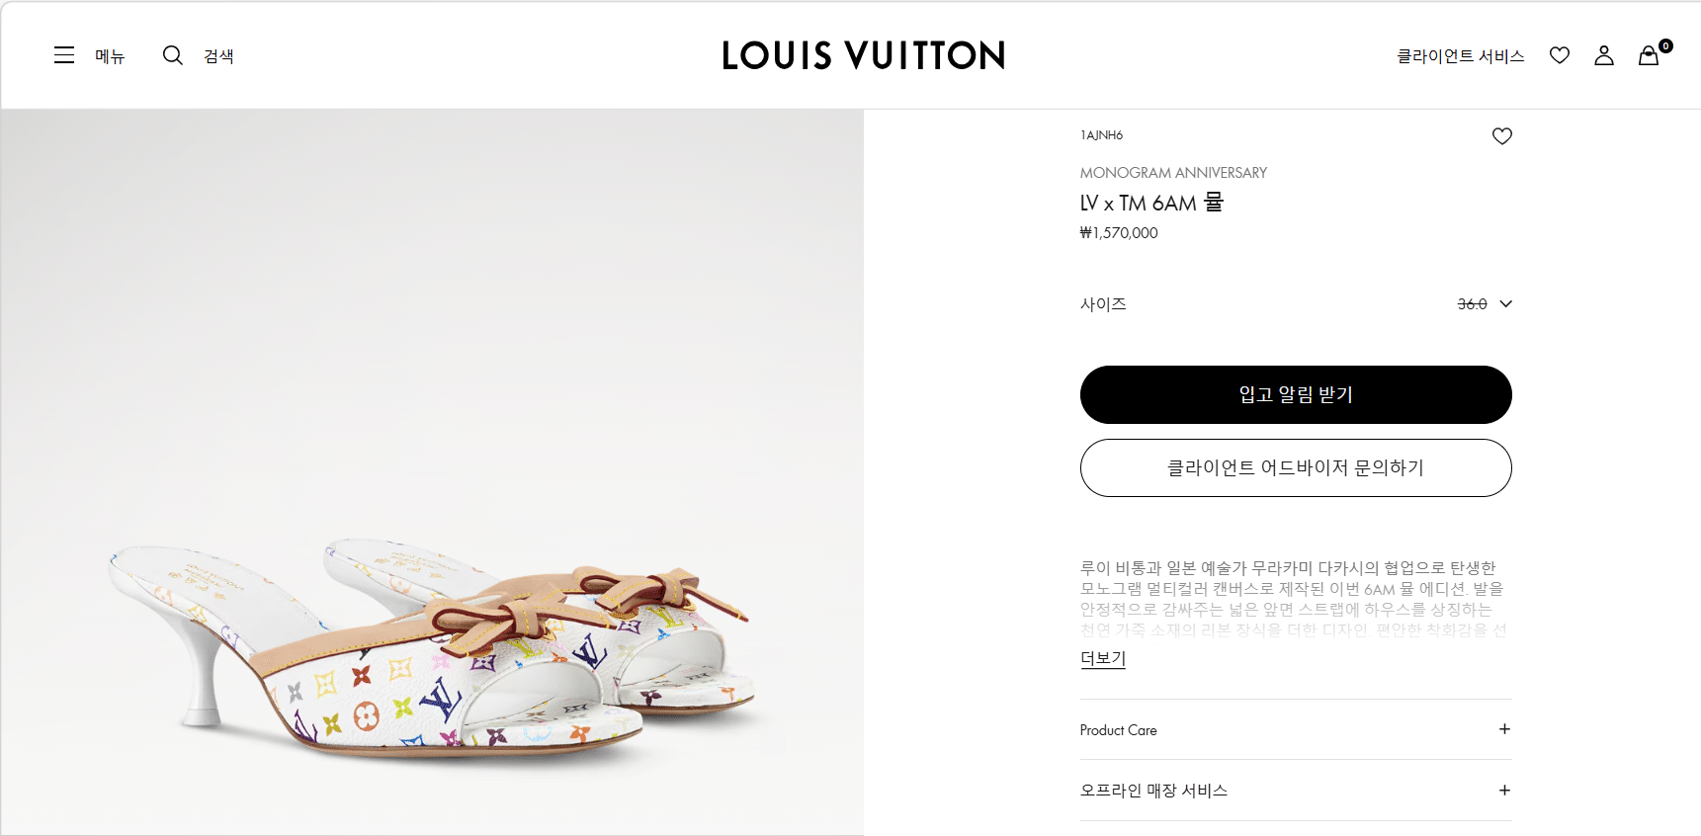Click the 검색 search label
The width and height of the screenshot is (1701, 836).
(218, 56)
